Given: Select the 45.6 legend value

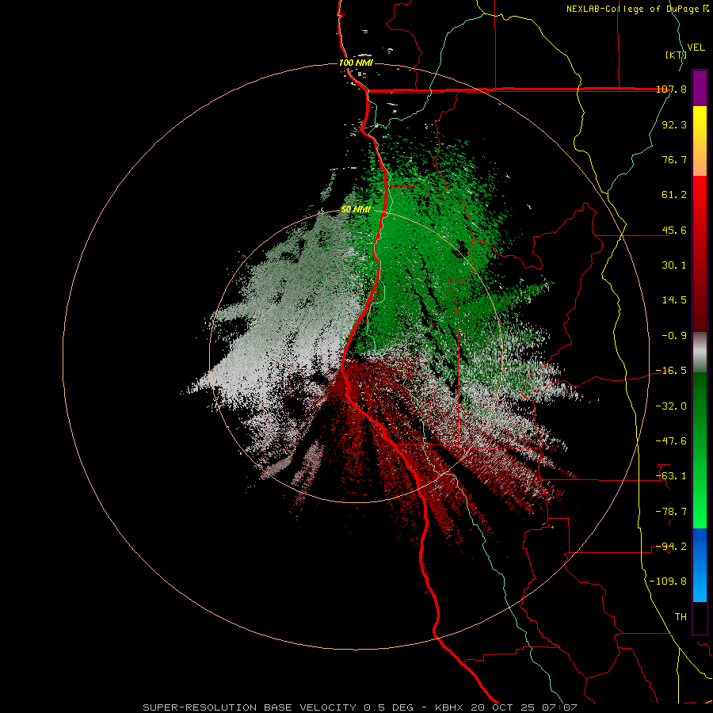Looking at the screenshot, I should (674, 230).
